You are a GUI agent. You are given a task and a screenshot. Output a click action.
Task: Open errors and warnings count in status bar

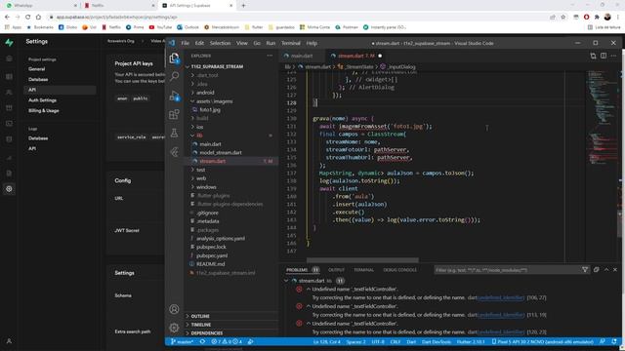tap(227, 342)
